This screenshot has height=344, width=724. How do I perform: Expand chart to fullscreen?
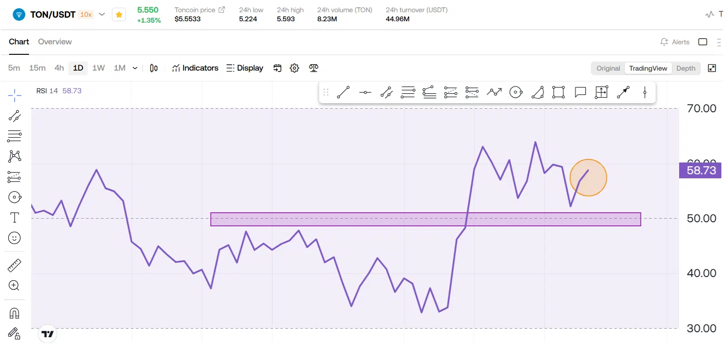click(712, 68)
